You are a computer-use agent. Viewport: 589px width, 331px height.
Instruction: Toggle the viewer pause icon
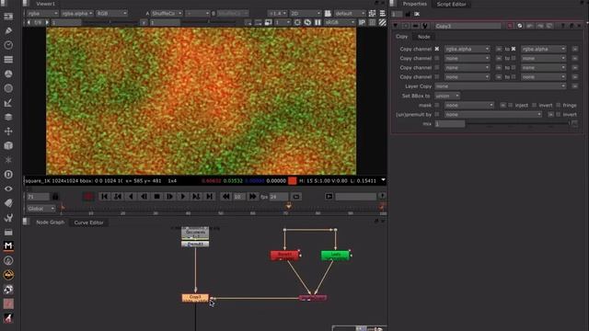318,22
